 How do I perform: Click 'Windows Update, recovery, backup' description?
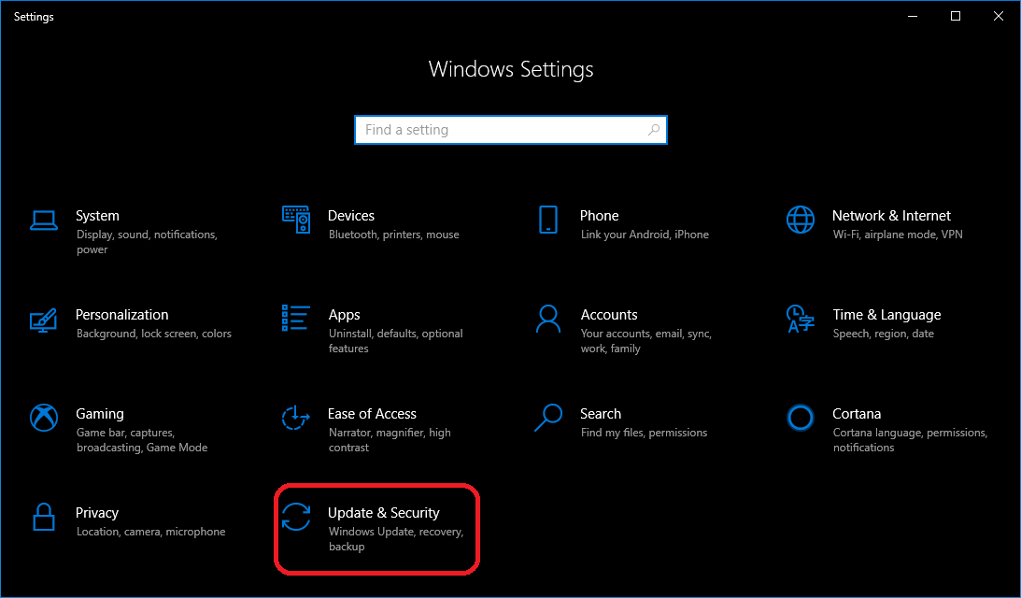click(x=396, y=539)
